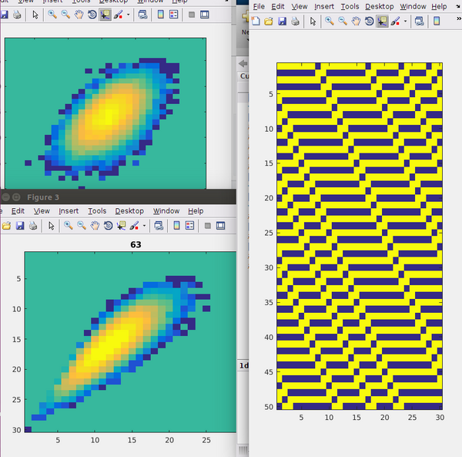Image resolution: width=462 pixels, height=457 pixels.
Task: Select Zoom In tool in Figure 3 toolbar
Action: tap(68, 226)
